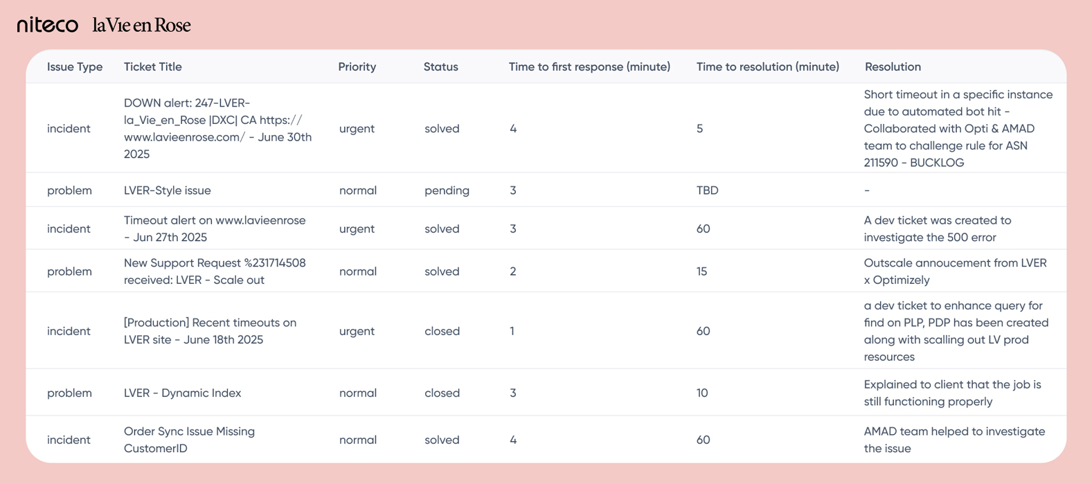Click the pending status of LVER-Style issue

click(447, 190)
